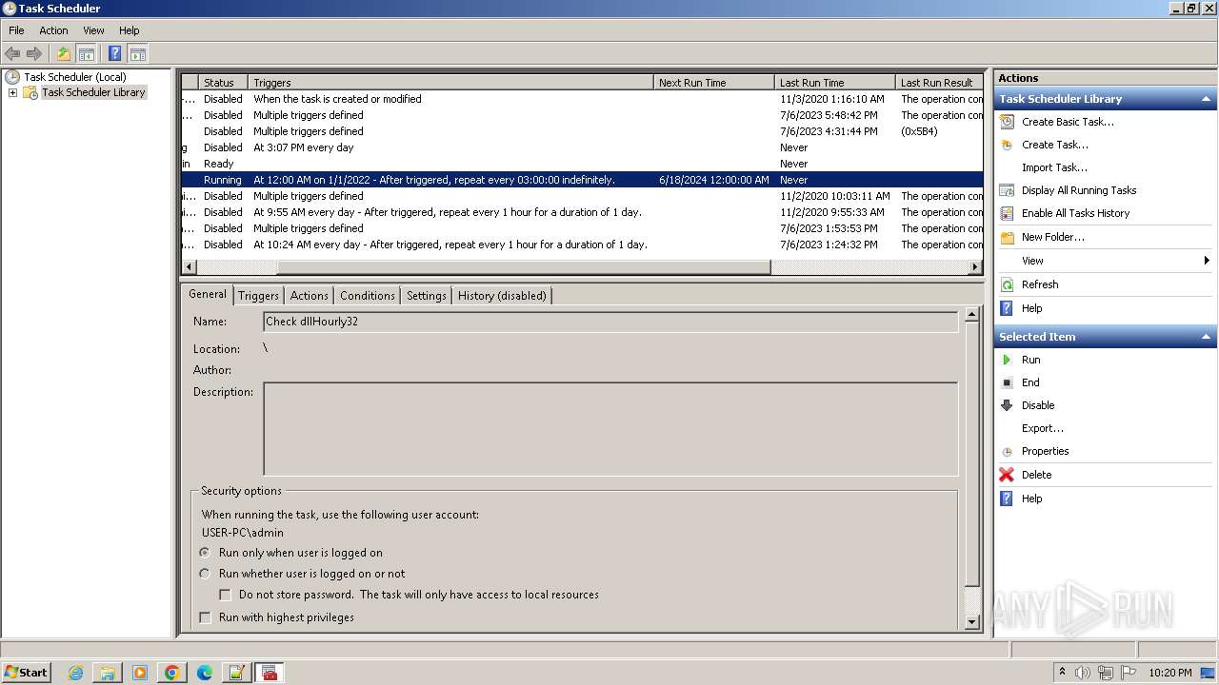Click Import Task… action

(x=1054, y=167)
